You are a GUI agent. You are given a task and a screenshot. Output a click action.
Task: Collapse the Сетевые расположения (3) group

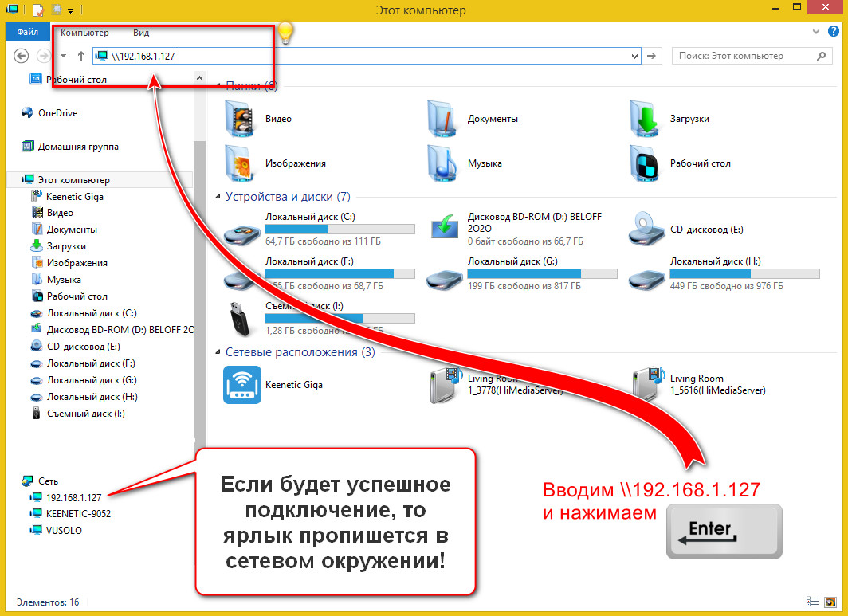(x=218, y=352)
